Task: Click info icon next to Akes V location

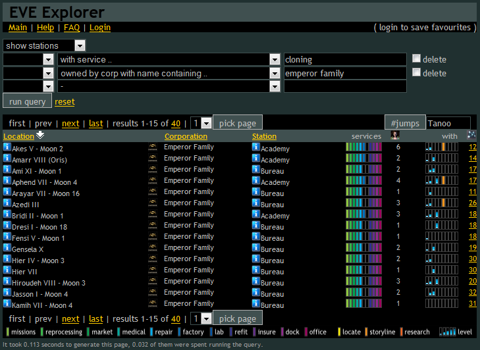Action: tap(7, 147)
